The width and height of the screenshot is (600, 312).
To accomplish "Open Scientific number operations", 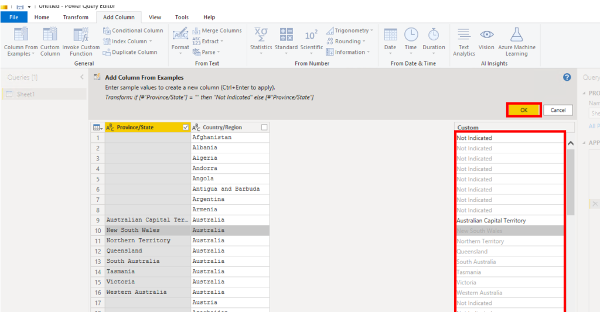I will [x=311, y=40].
